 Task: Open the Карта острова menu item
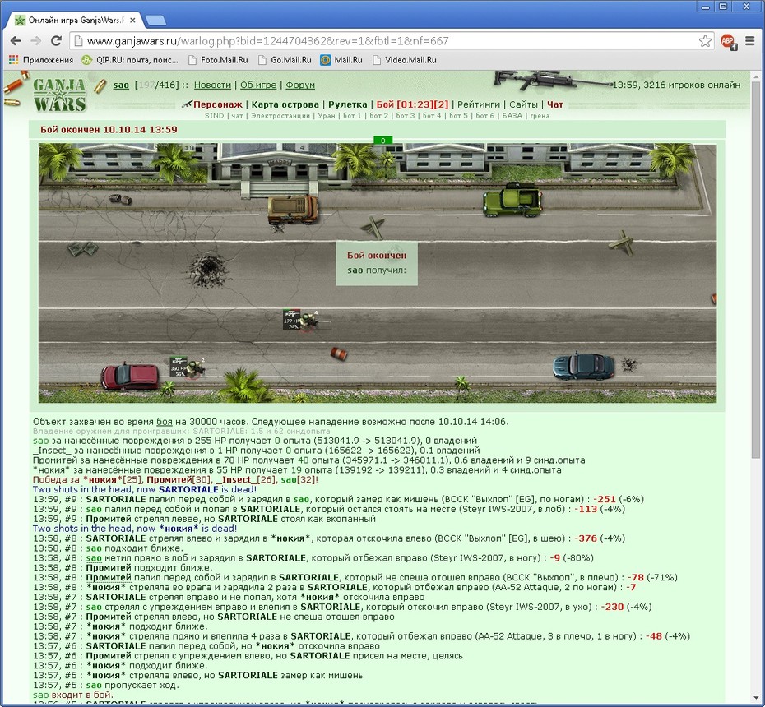(x=285, y=104)
